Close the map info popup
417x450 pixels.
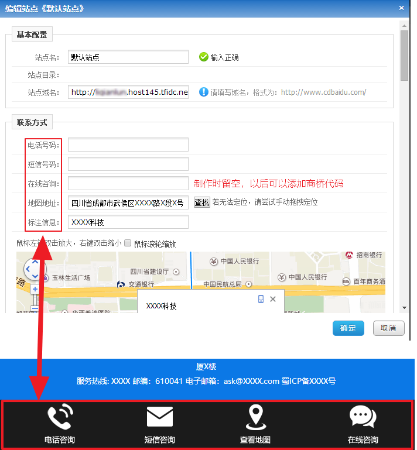click(273, 299)
